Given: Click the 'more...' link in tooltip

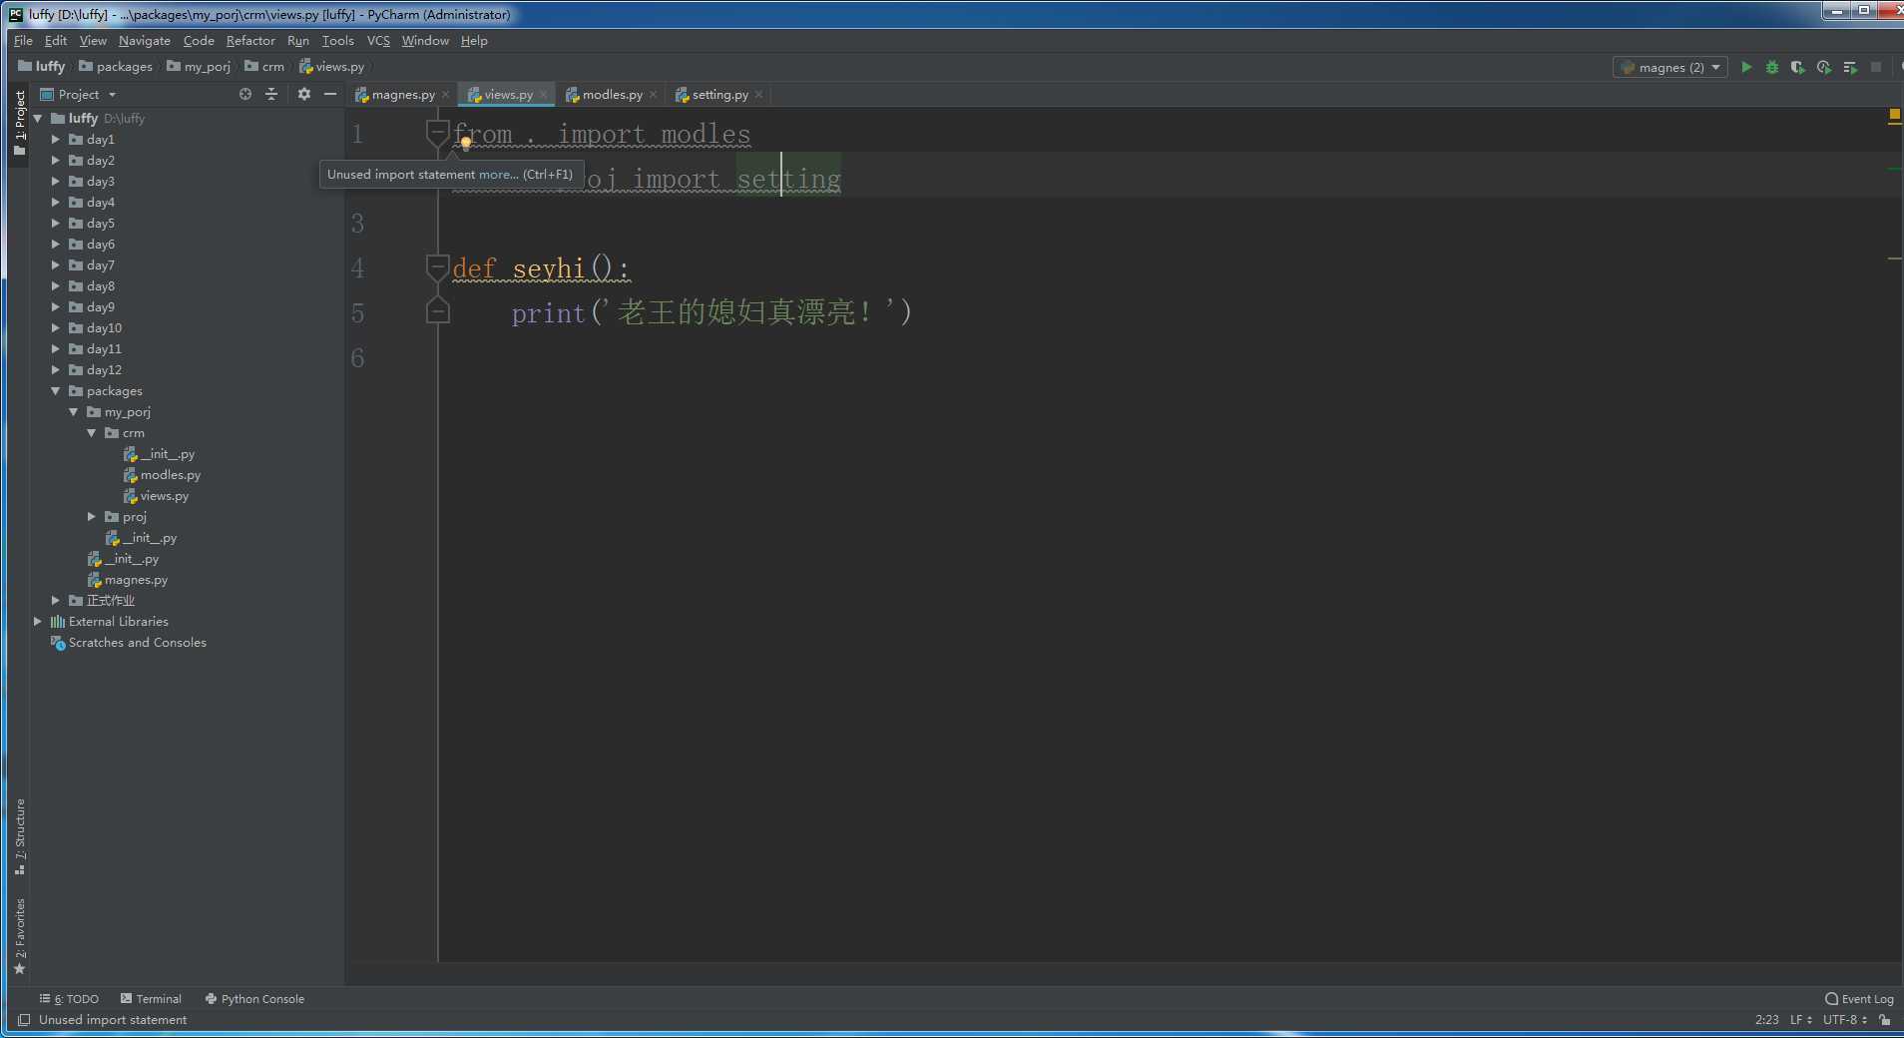Looking at the screenshot, I should pos(498,174).
